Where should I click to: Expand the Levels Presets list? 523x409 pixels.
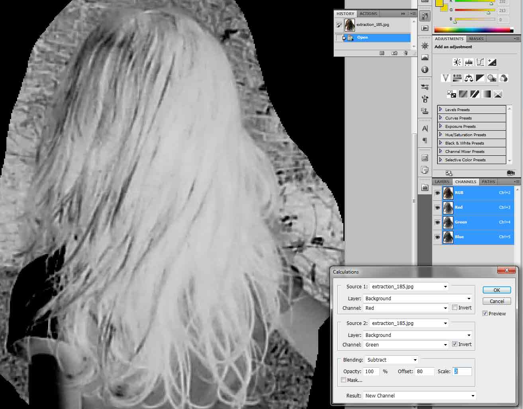[441, 110]
